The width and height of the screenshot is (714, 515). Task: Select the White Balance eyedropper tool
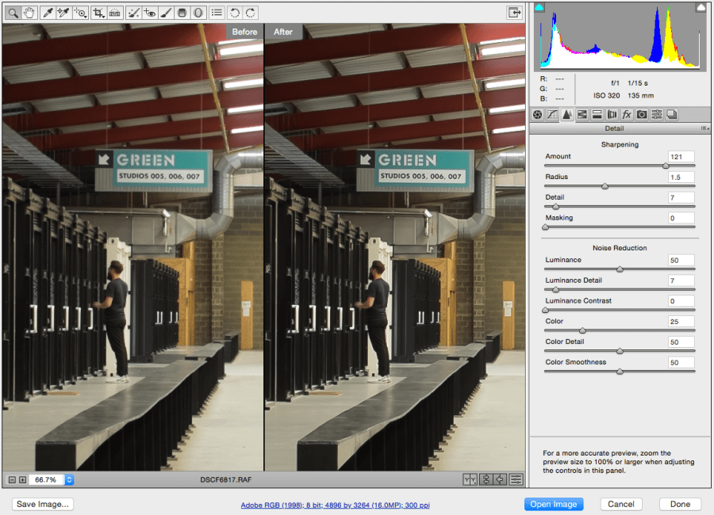tap(48, 13)
